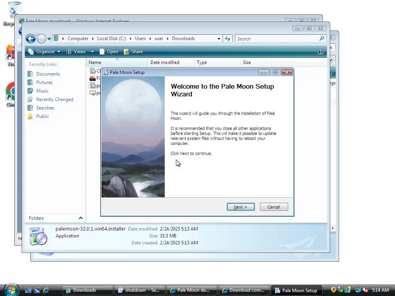This screenshot has width=395, height=296.
Task: Click the network tray icon
Action: pyautogui.click(x=358, y=290)
